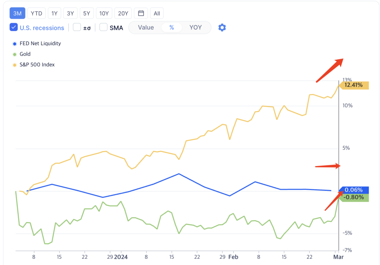Viewport: 380px width, 265px height.
Task: Switch to 10Y time range
Action: tap(104, 13)
